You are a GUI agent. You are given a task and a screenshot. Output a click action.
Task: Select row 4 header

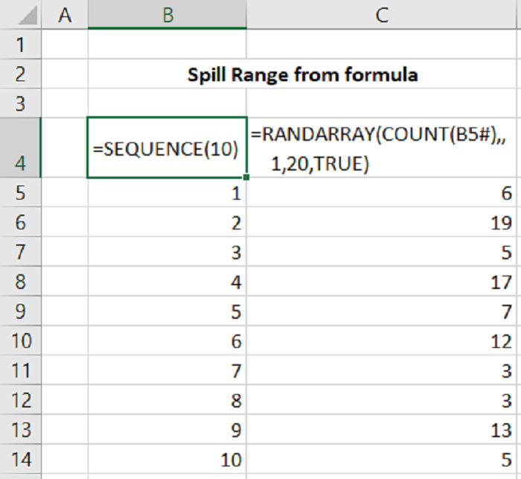21,147
